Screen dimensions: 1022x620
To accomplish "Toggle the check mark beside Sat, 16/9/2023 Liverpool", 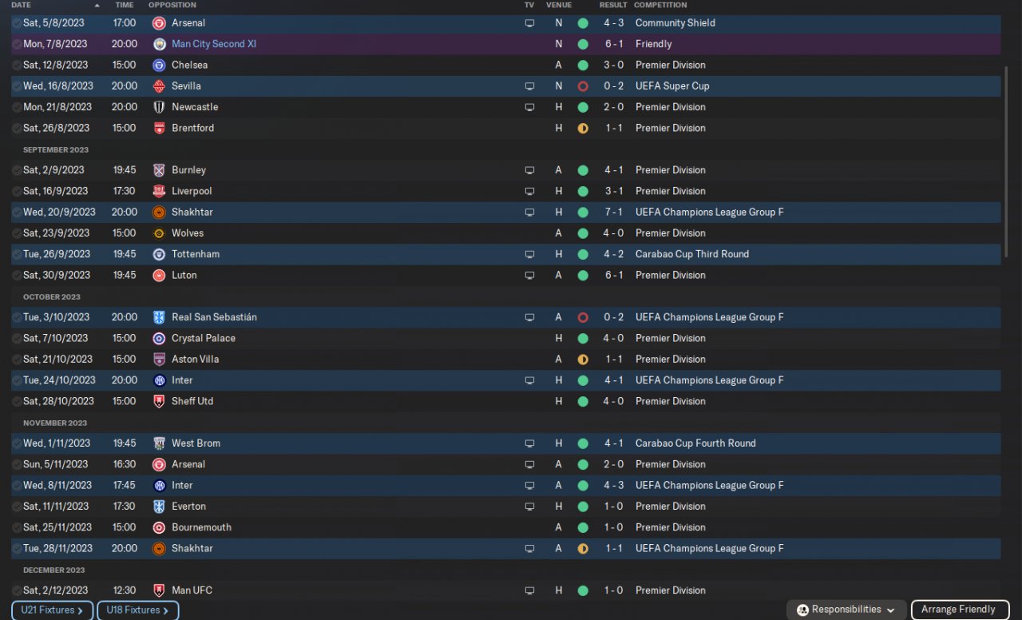I will pyautogui.click(x=17, y=192).
